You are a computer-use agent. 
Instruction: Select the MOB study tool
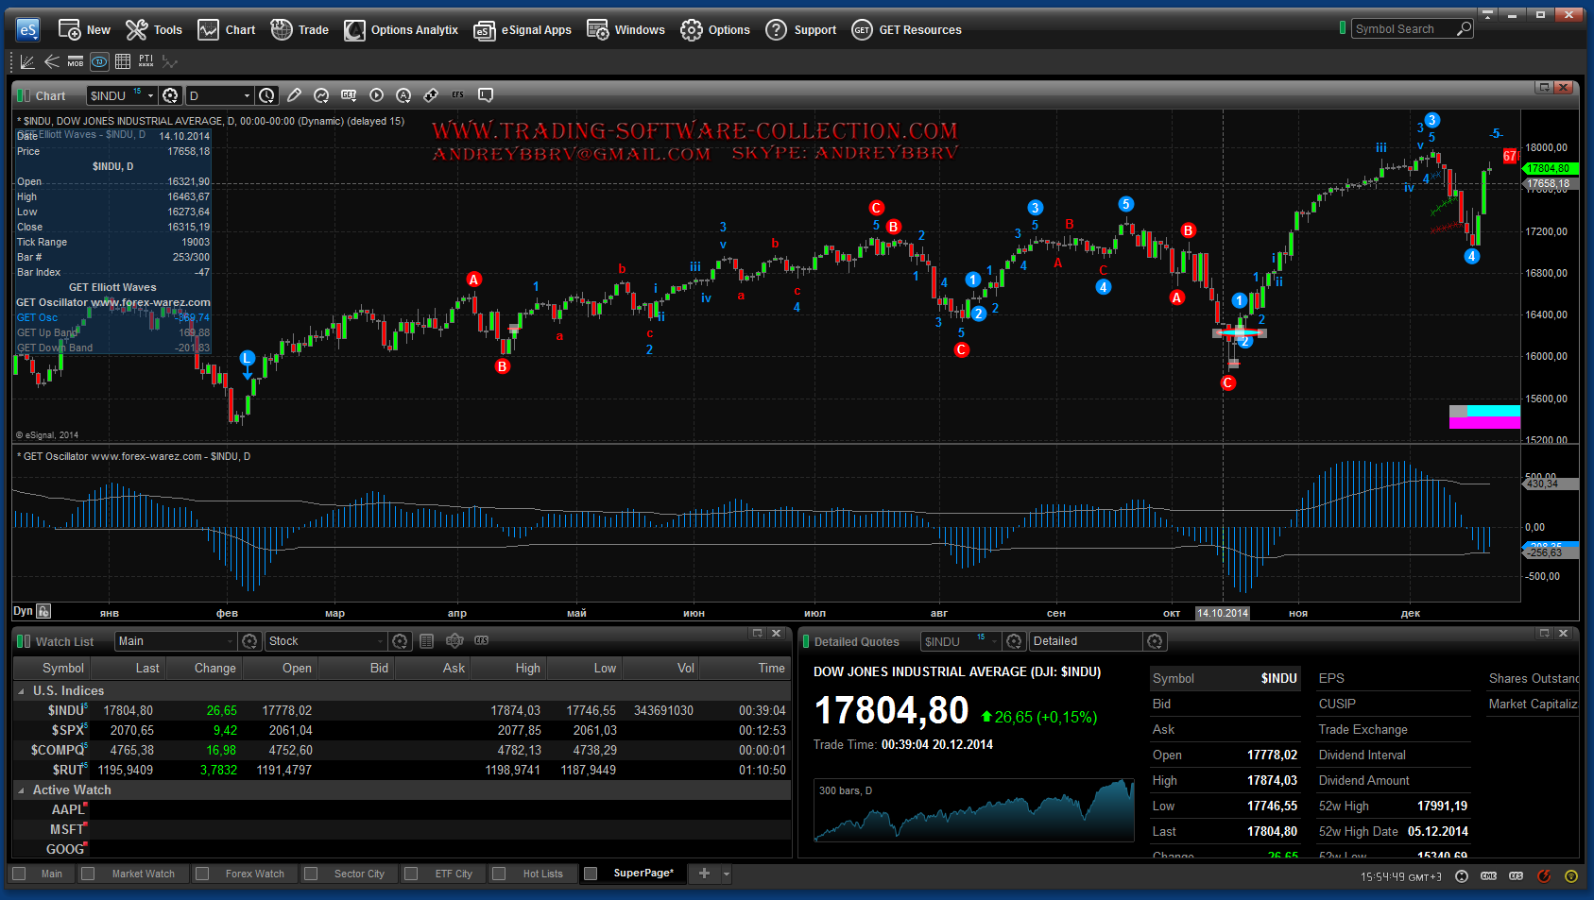coord(76,62)
